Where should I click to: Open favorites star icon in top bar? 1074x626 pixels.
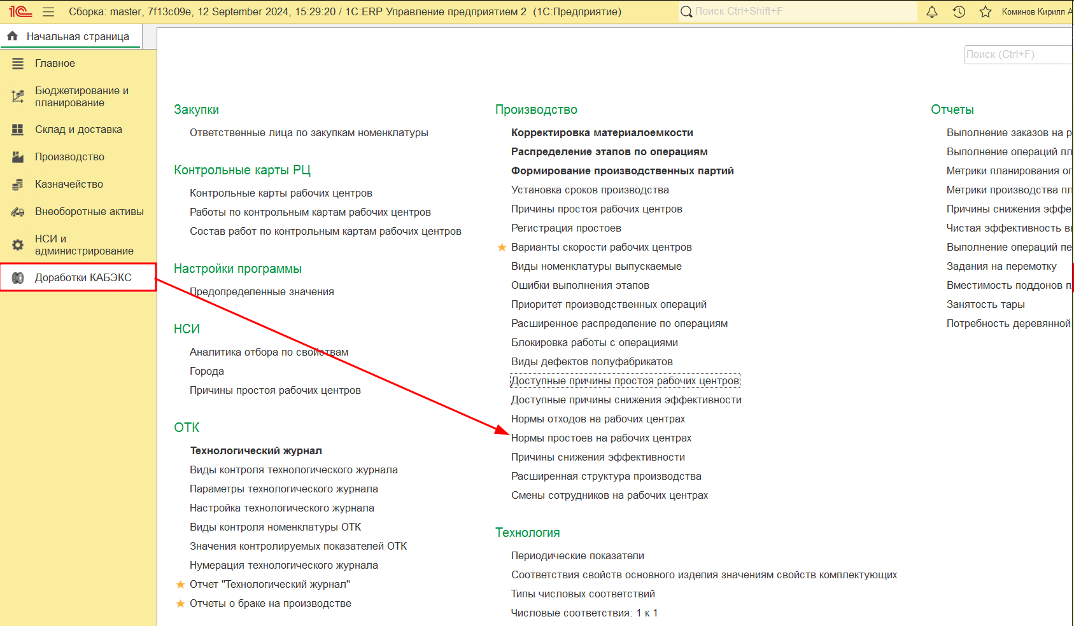(x=986, y=11)
